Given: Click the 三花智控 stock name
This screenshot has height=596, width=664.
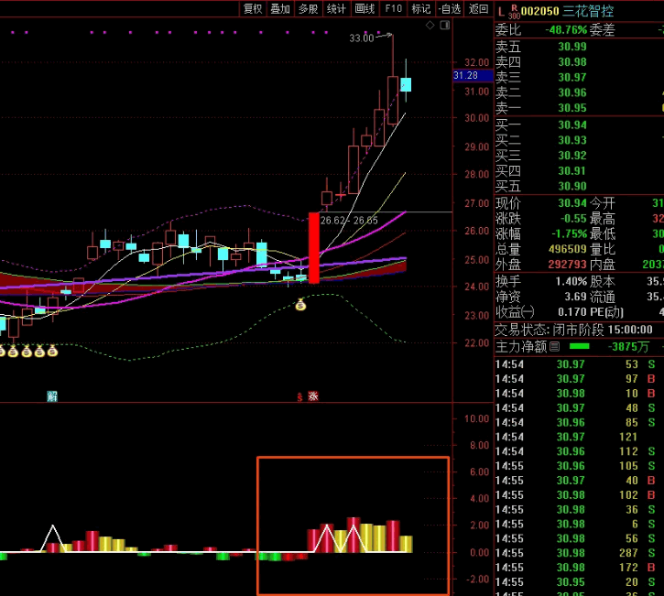Looking at the screenshot, I should [588, 11].
